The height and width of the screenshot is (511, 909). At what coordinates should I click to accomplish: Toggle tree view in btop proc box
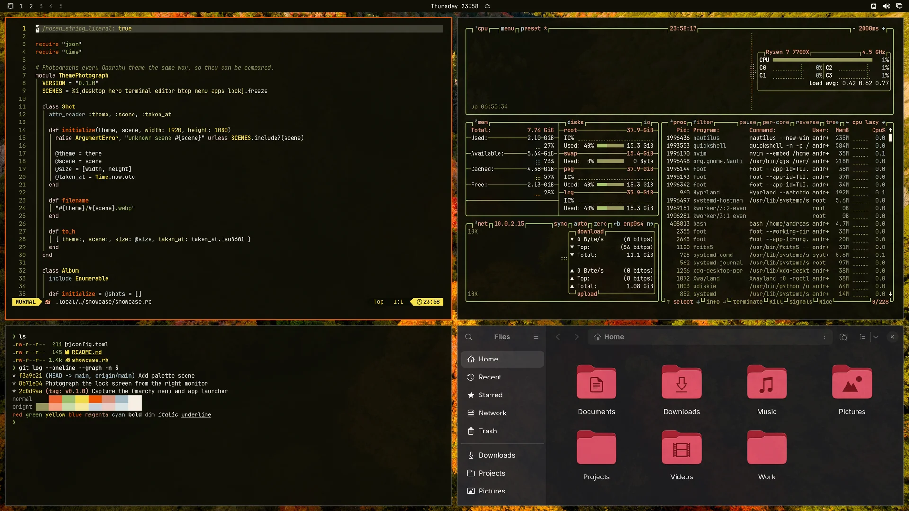(832, 122)
